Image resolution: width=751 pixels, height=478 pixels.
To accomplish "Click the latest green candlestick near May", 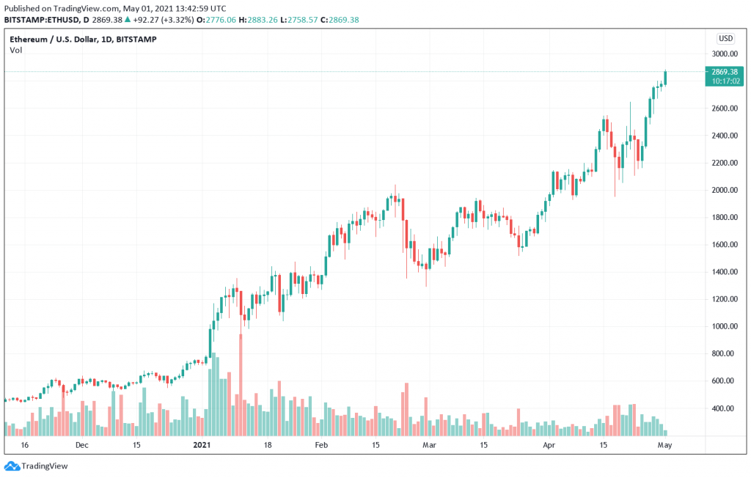I will click(665, 78).
